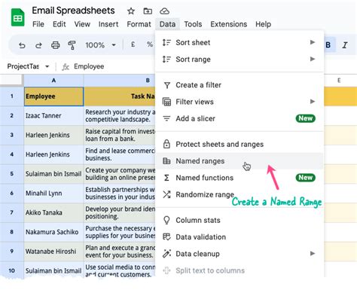357x293 pixels.
Task: Open the Edit menu
Action: [x=59, y=24]
